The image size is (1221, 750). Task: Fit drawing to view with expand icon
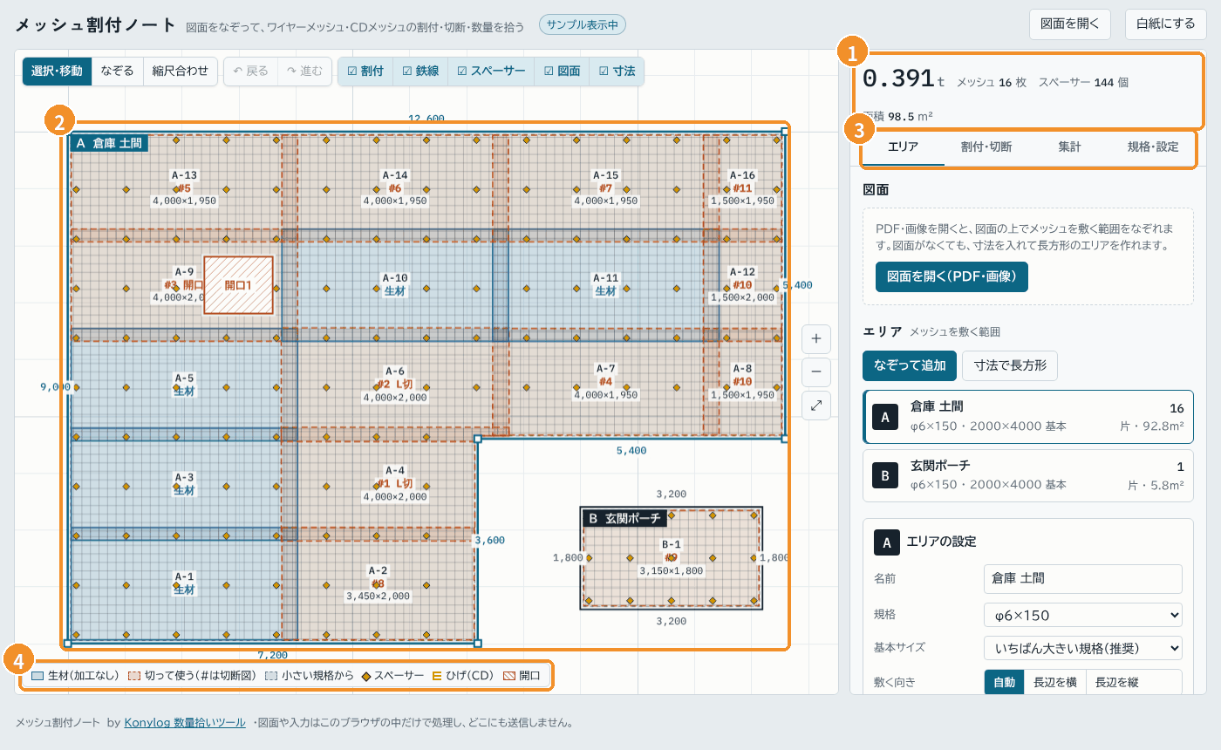click(x=816, y=406)
